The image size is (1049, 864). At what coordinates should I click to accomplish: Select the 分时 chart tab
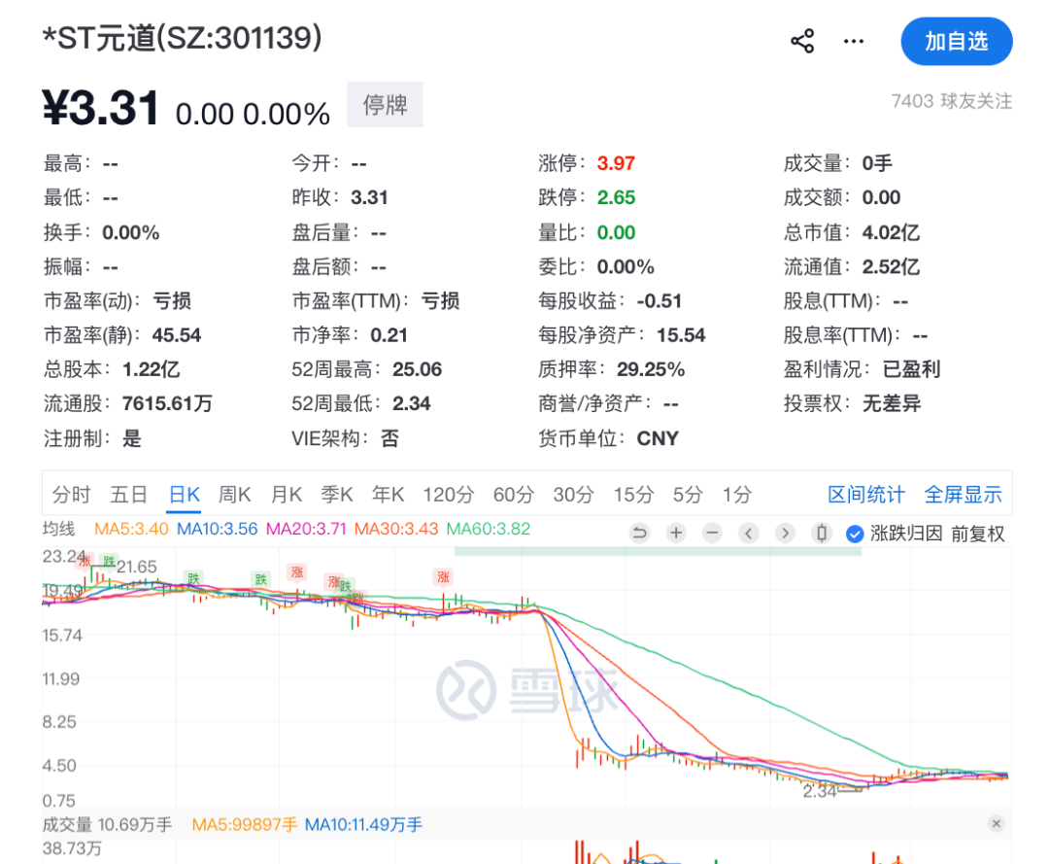pos(71,495)
